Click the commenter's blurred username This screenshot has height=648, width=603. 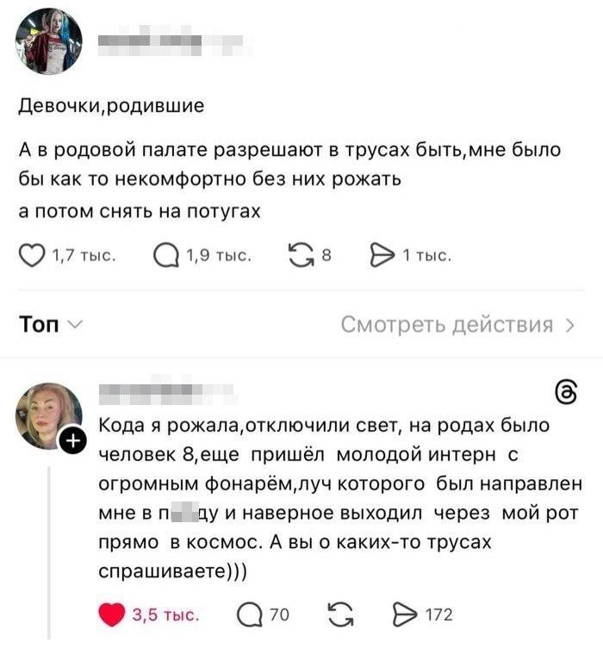tap(164, 394)
